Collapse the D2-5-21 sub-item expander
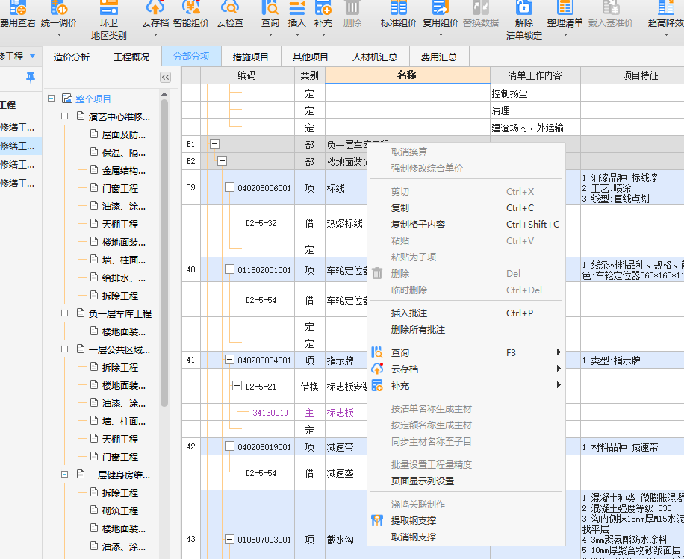 pos(237,385)
